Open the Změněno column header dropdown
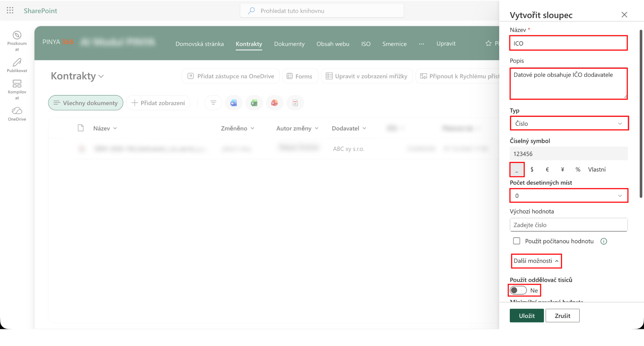644x346 pixels. pyautogui.click(x=237, y=128)
